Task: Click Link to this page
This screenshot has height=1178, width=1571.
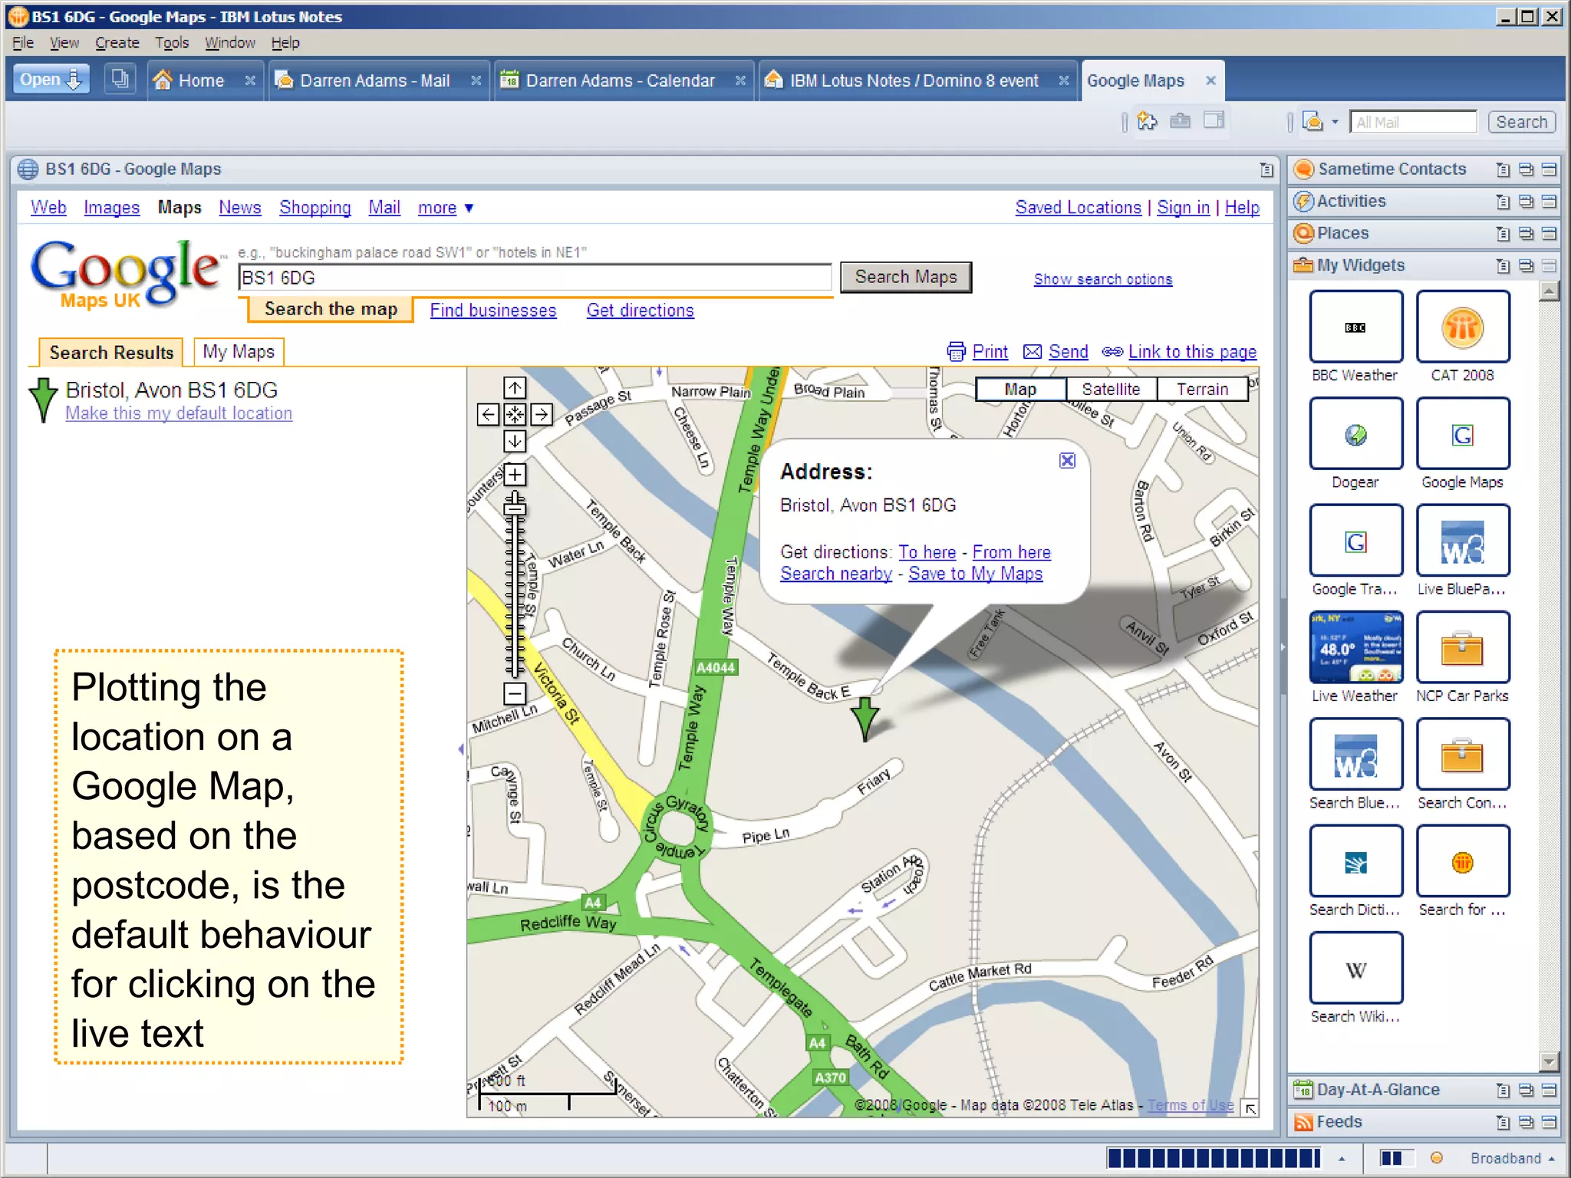Action: pyautogui.click(x=1192, y=352)
